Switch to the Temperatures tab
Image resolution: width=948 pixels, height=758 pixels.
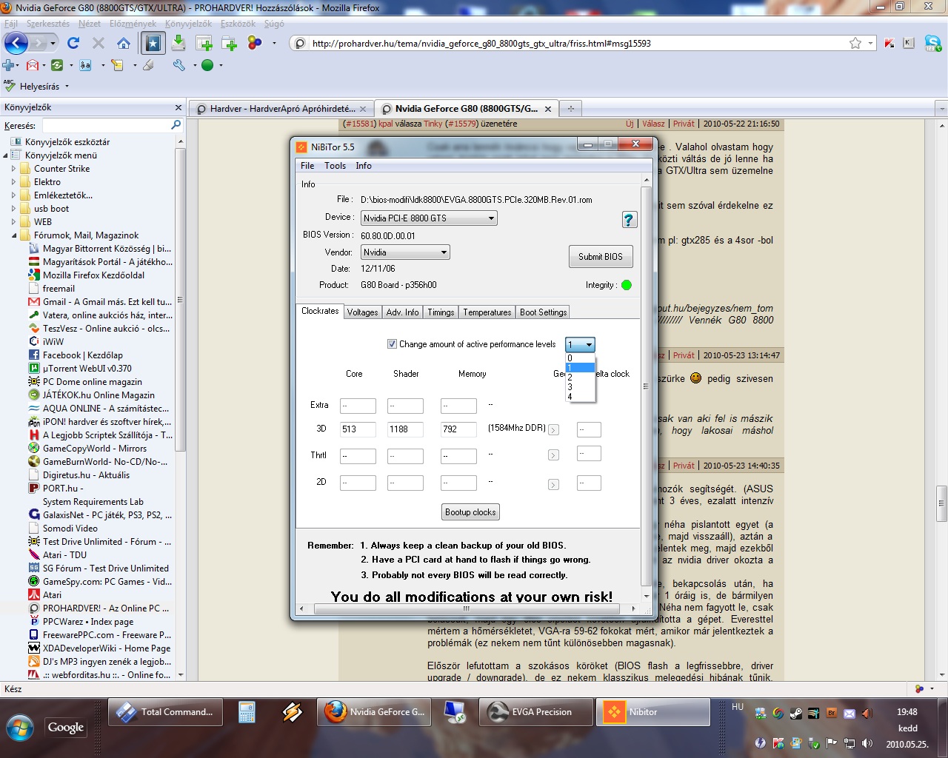click(x=487, y=312)
